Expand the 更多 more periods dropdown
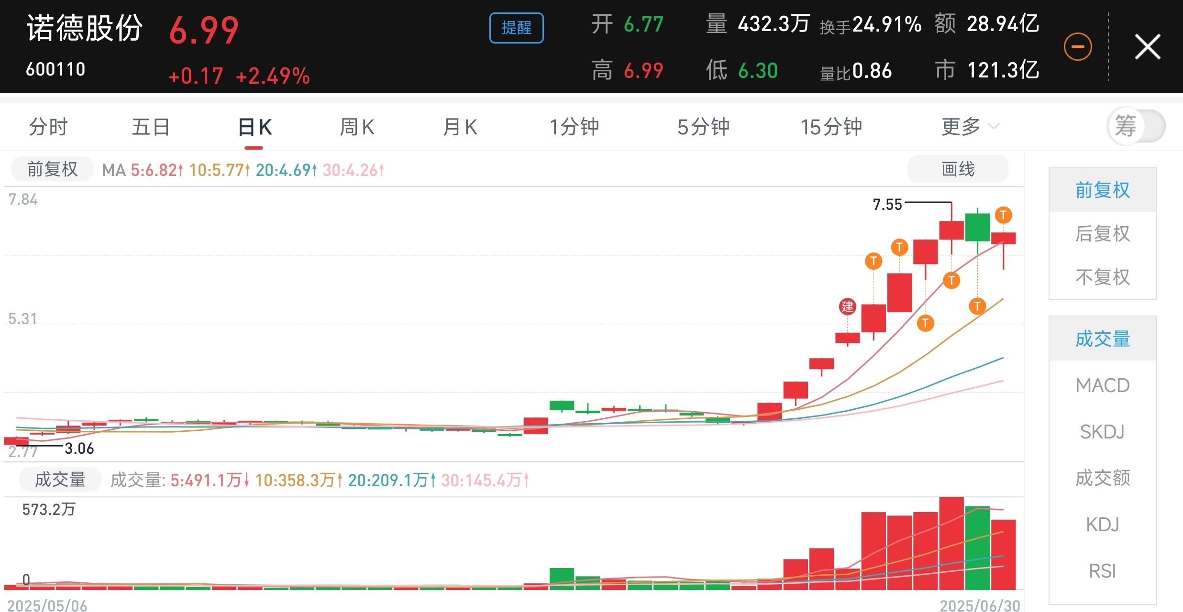This screenshot has width=1183, height=612. [970, 127]
